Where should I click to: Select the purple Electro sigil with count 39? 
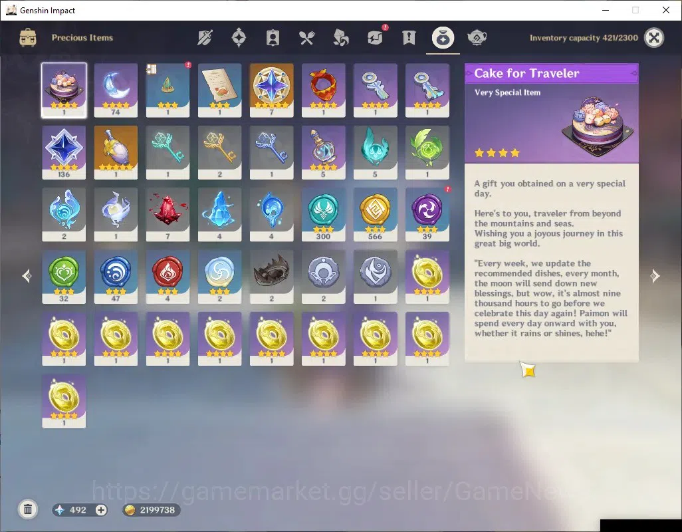pyautogui.click(x=427, y=214)
